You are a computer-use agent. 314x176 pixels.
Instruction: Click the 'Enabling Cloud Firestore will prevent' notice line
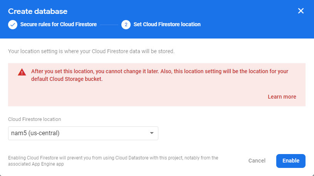[113, 158]
